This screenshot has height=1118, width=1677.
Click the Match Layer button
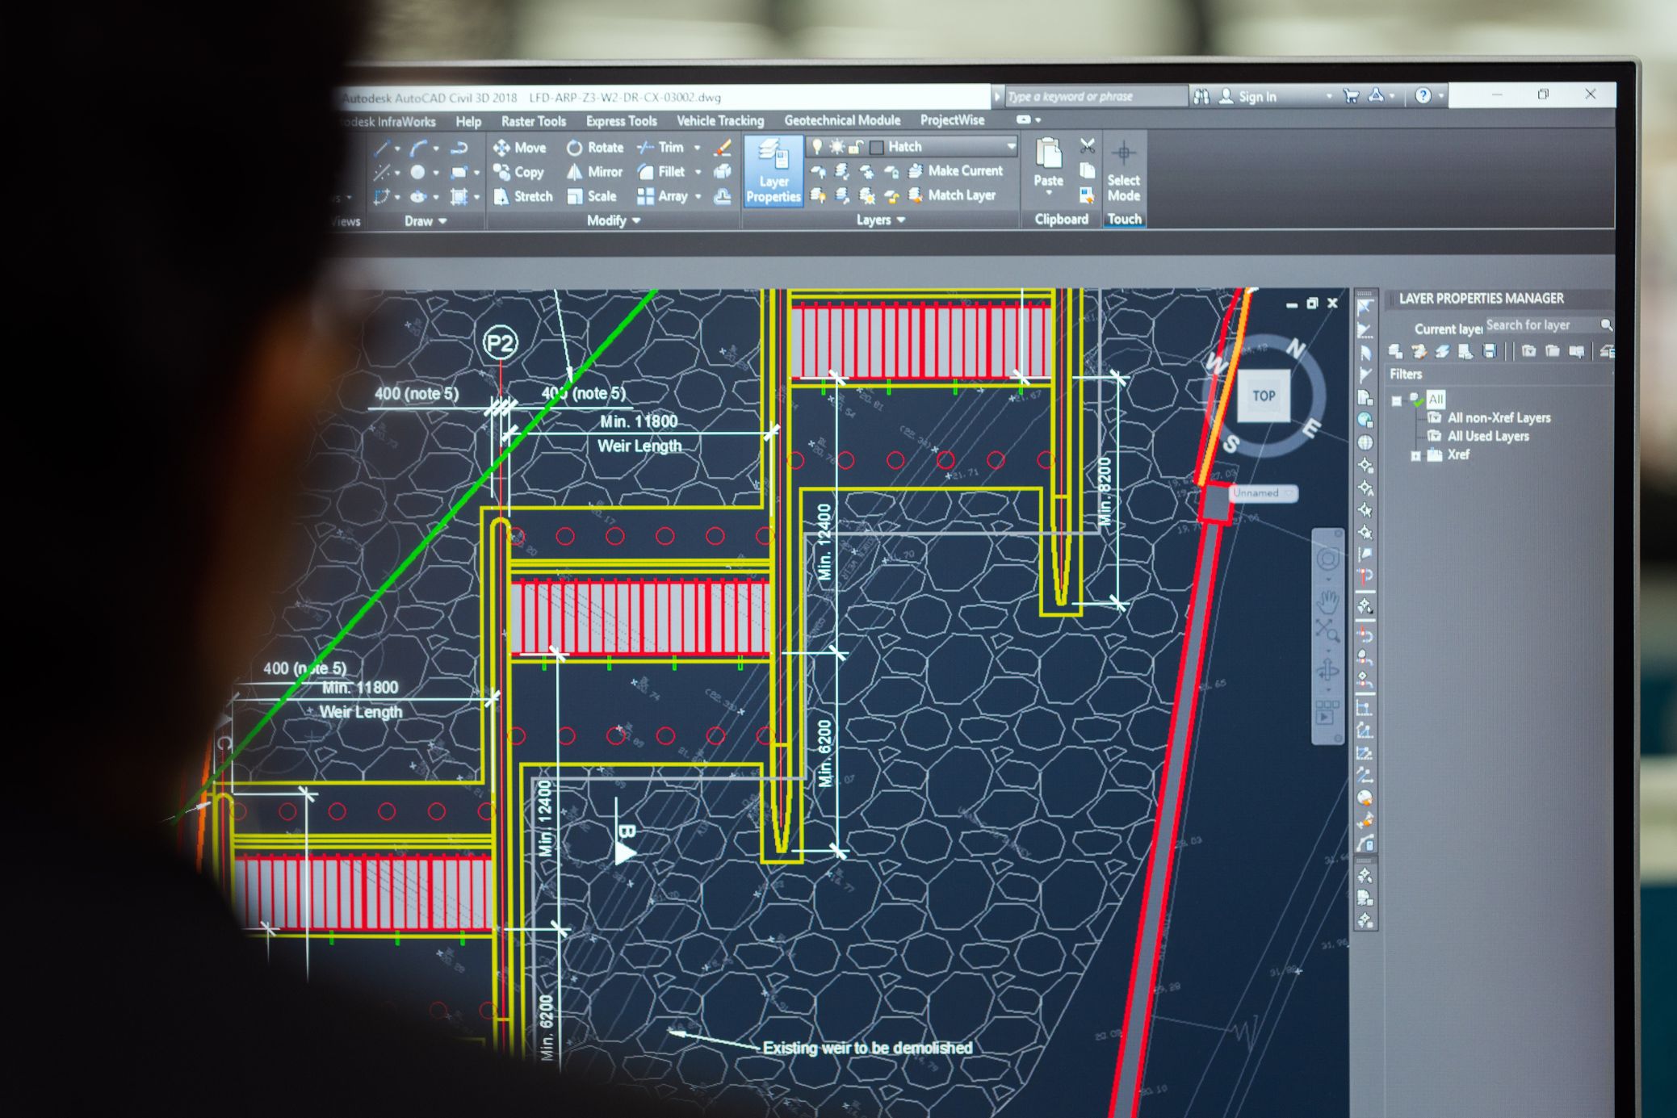952,195
